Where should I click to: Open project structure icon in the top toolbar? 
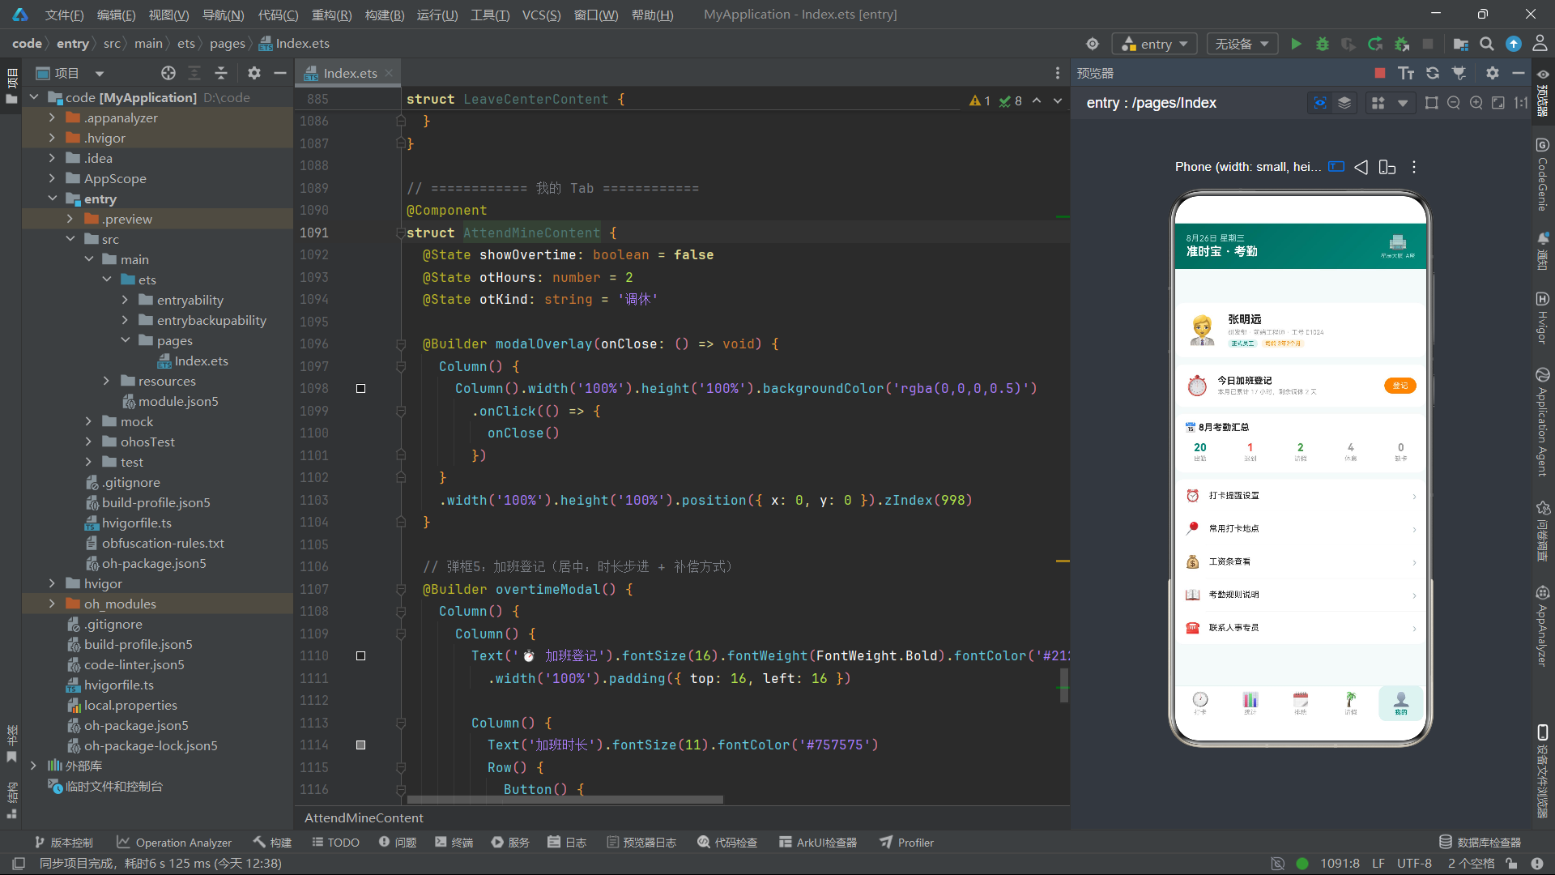pos(1460,44)
